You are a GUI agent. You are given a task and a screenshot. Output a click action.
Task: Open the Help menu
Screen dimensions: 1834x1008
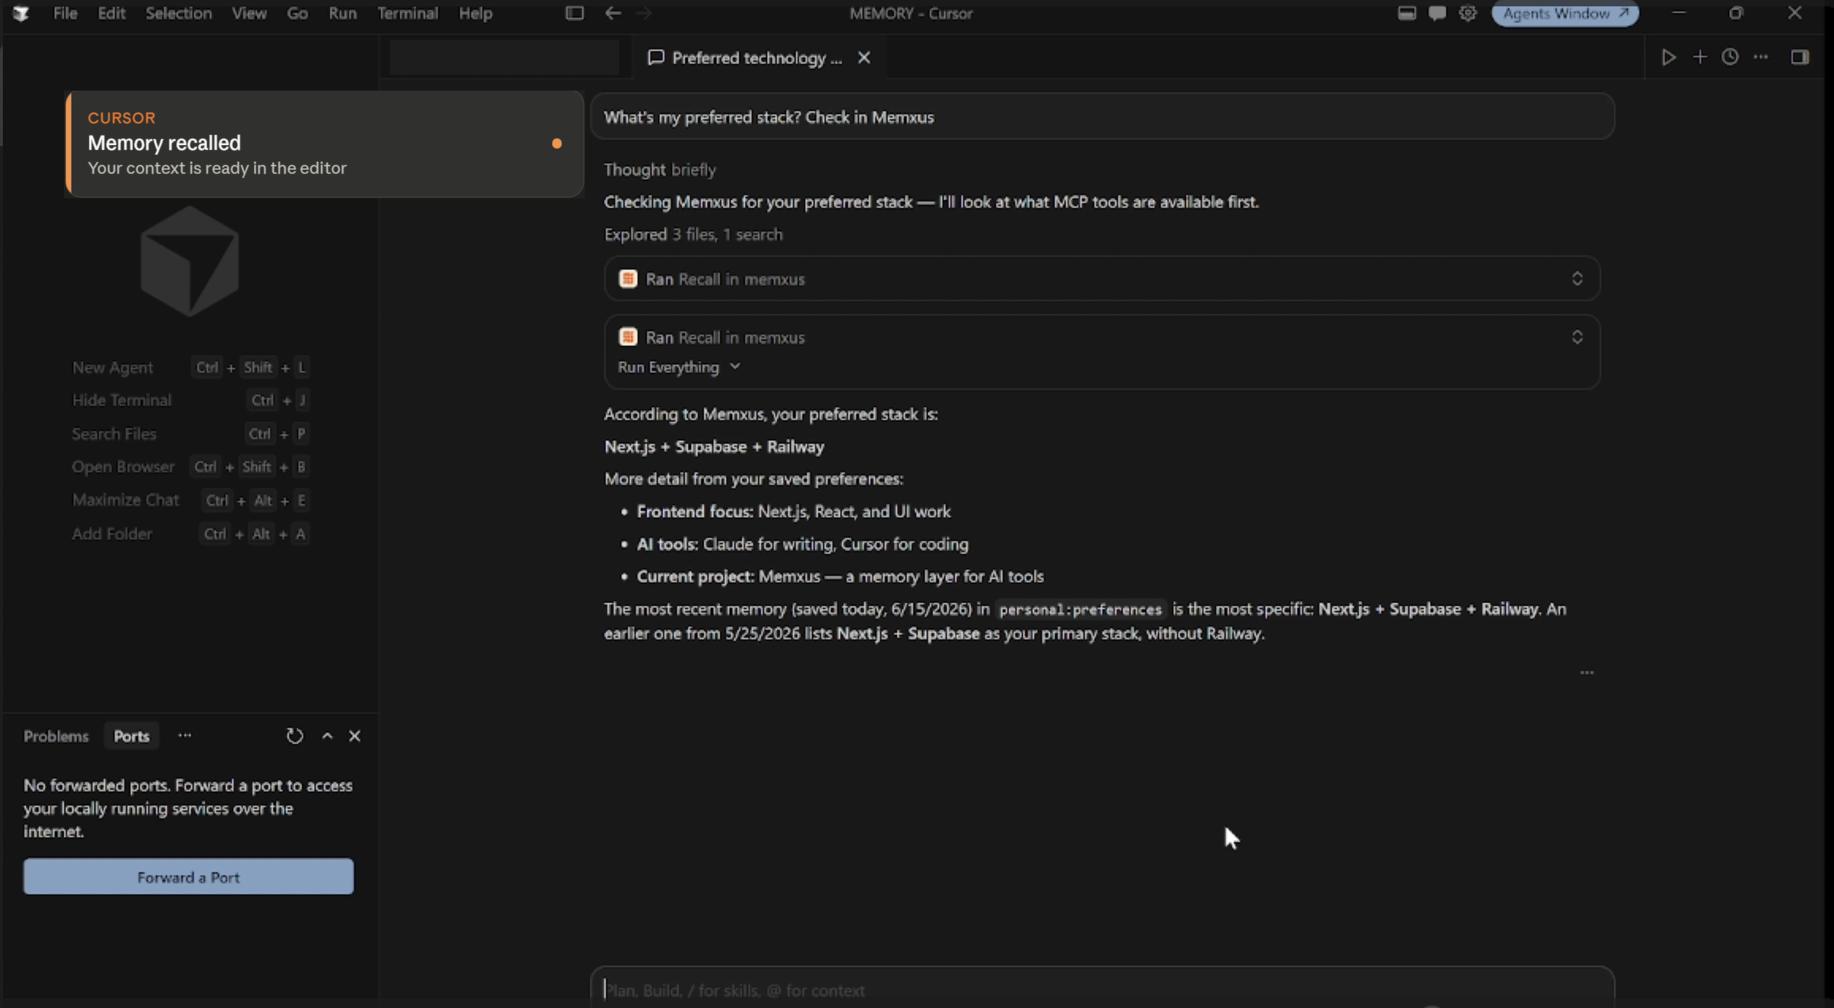pyautogui.click(x=475, y=13)
